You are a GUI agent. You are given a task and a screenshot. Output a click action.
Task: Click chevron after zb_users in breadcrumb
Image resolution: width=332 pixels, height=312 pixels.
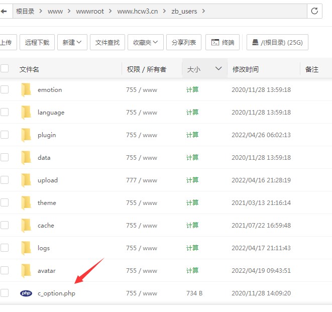click(x=203, y=11)
